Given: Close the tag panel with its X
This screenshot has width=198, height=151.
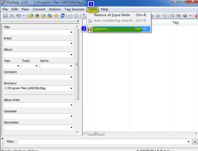Looking at the screenshot, I should (78, 21).
